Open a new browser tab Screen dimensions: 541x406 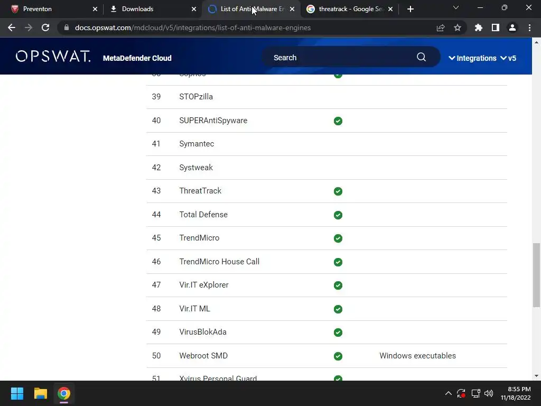410,10
